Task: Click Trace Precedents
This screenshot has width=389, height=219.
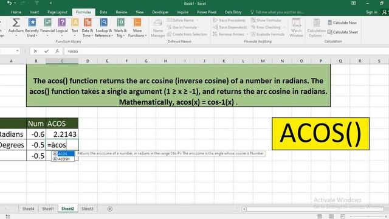Action: click(x=229, y=20)
